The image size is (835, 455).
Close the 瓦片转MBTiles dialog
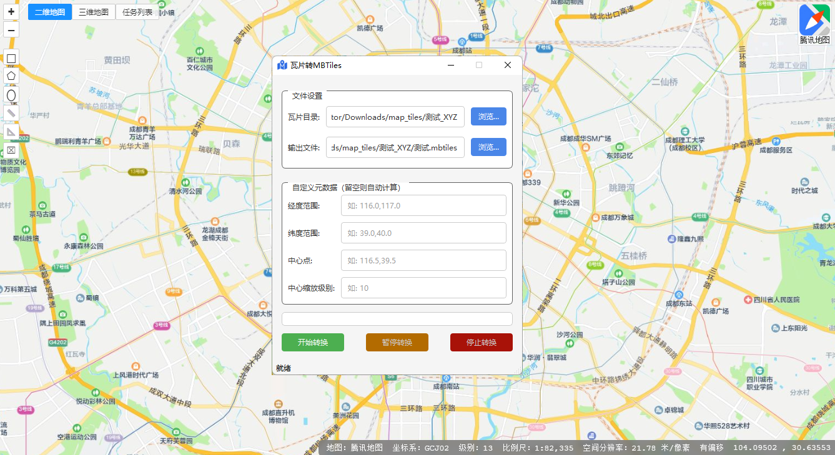point(508,65)
